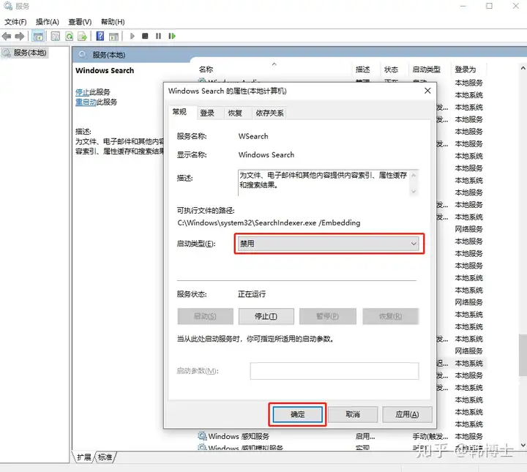Switch to the 扩展 view tab
The image size is (527, 472).
83,457
